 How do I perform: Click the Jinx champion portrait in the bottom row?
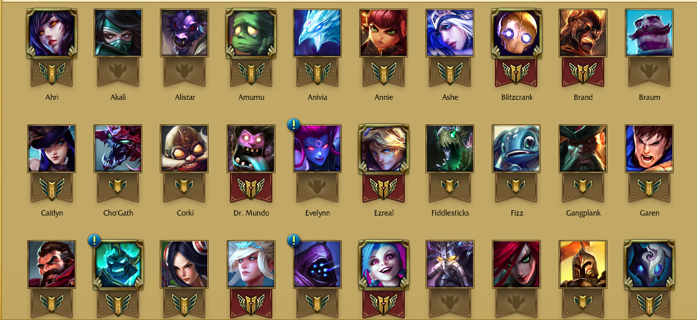click(384, 265)
